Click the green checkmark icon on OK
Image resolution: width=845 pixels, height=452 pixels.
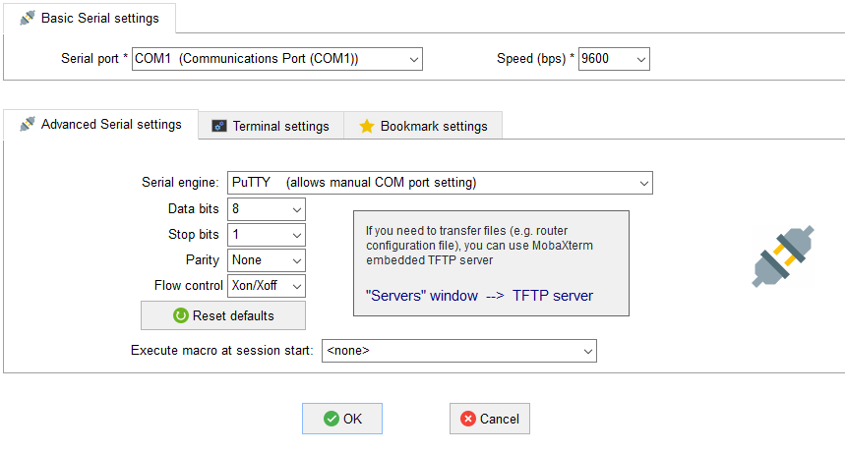coord(331,419)
